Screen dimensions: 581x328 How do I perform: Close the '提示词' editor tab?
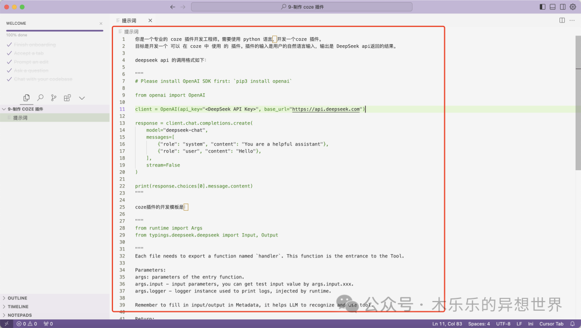click(150, 20)
